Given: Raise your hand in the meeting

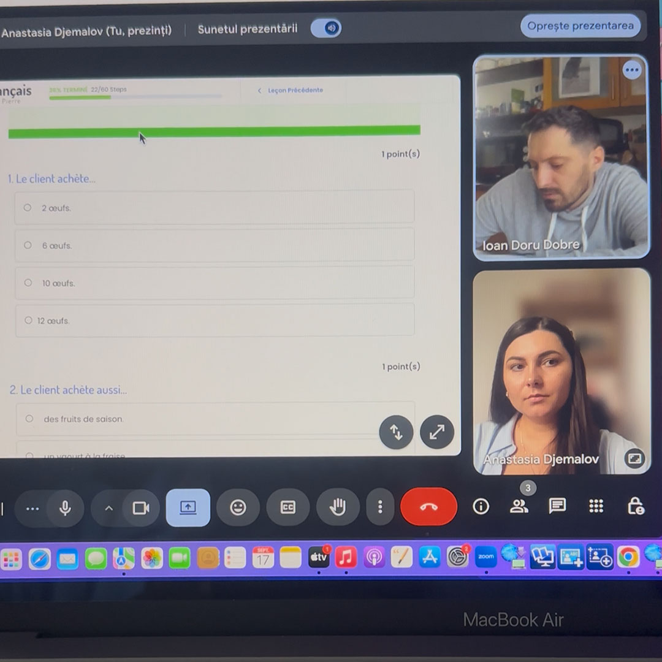Looking at the screenshot, I should 338,507.
